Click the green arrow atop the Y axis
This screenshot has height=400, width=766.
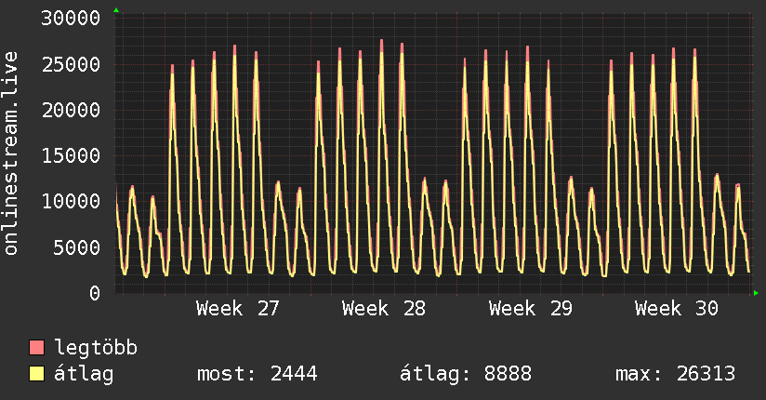point(116,10)
